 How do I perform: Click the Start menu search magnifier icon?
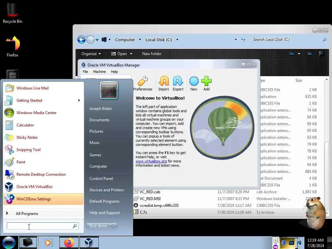point(75,226)
